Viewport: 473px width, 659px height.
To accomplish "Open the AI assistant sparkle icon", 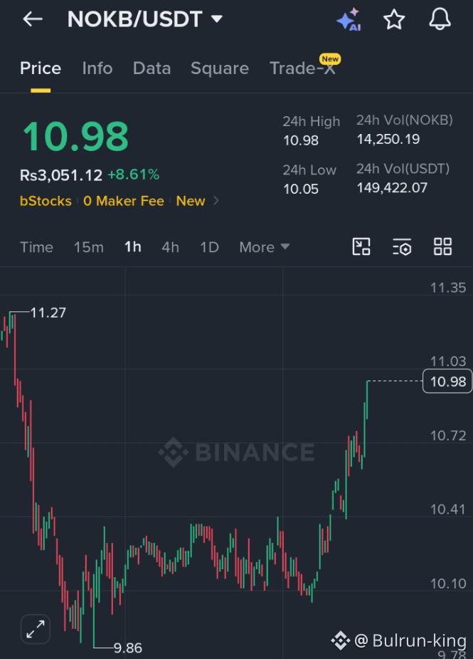I will tap(349, 19).
